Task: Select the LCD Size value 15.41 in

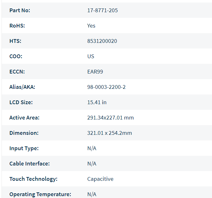Action: (97, 102)
